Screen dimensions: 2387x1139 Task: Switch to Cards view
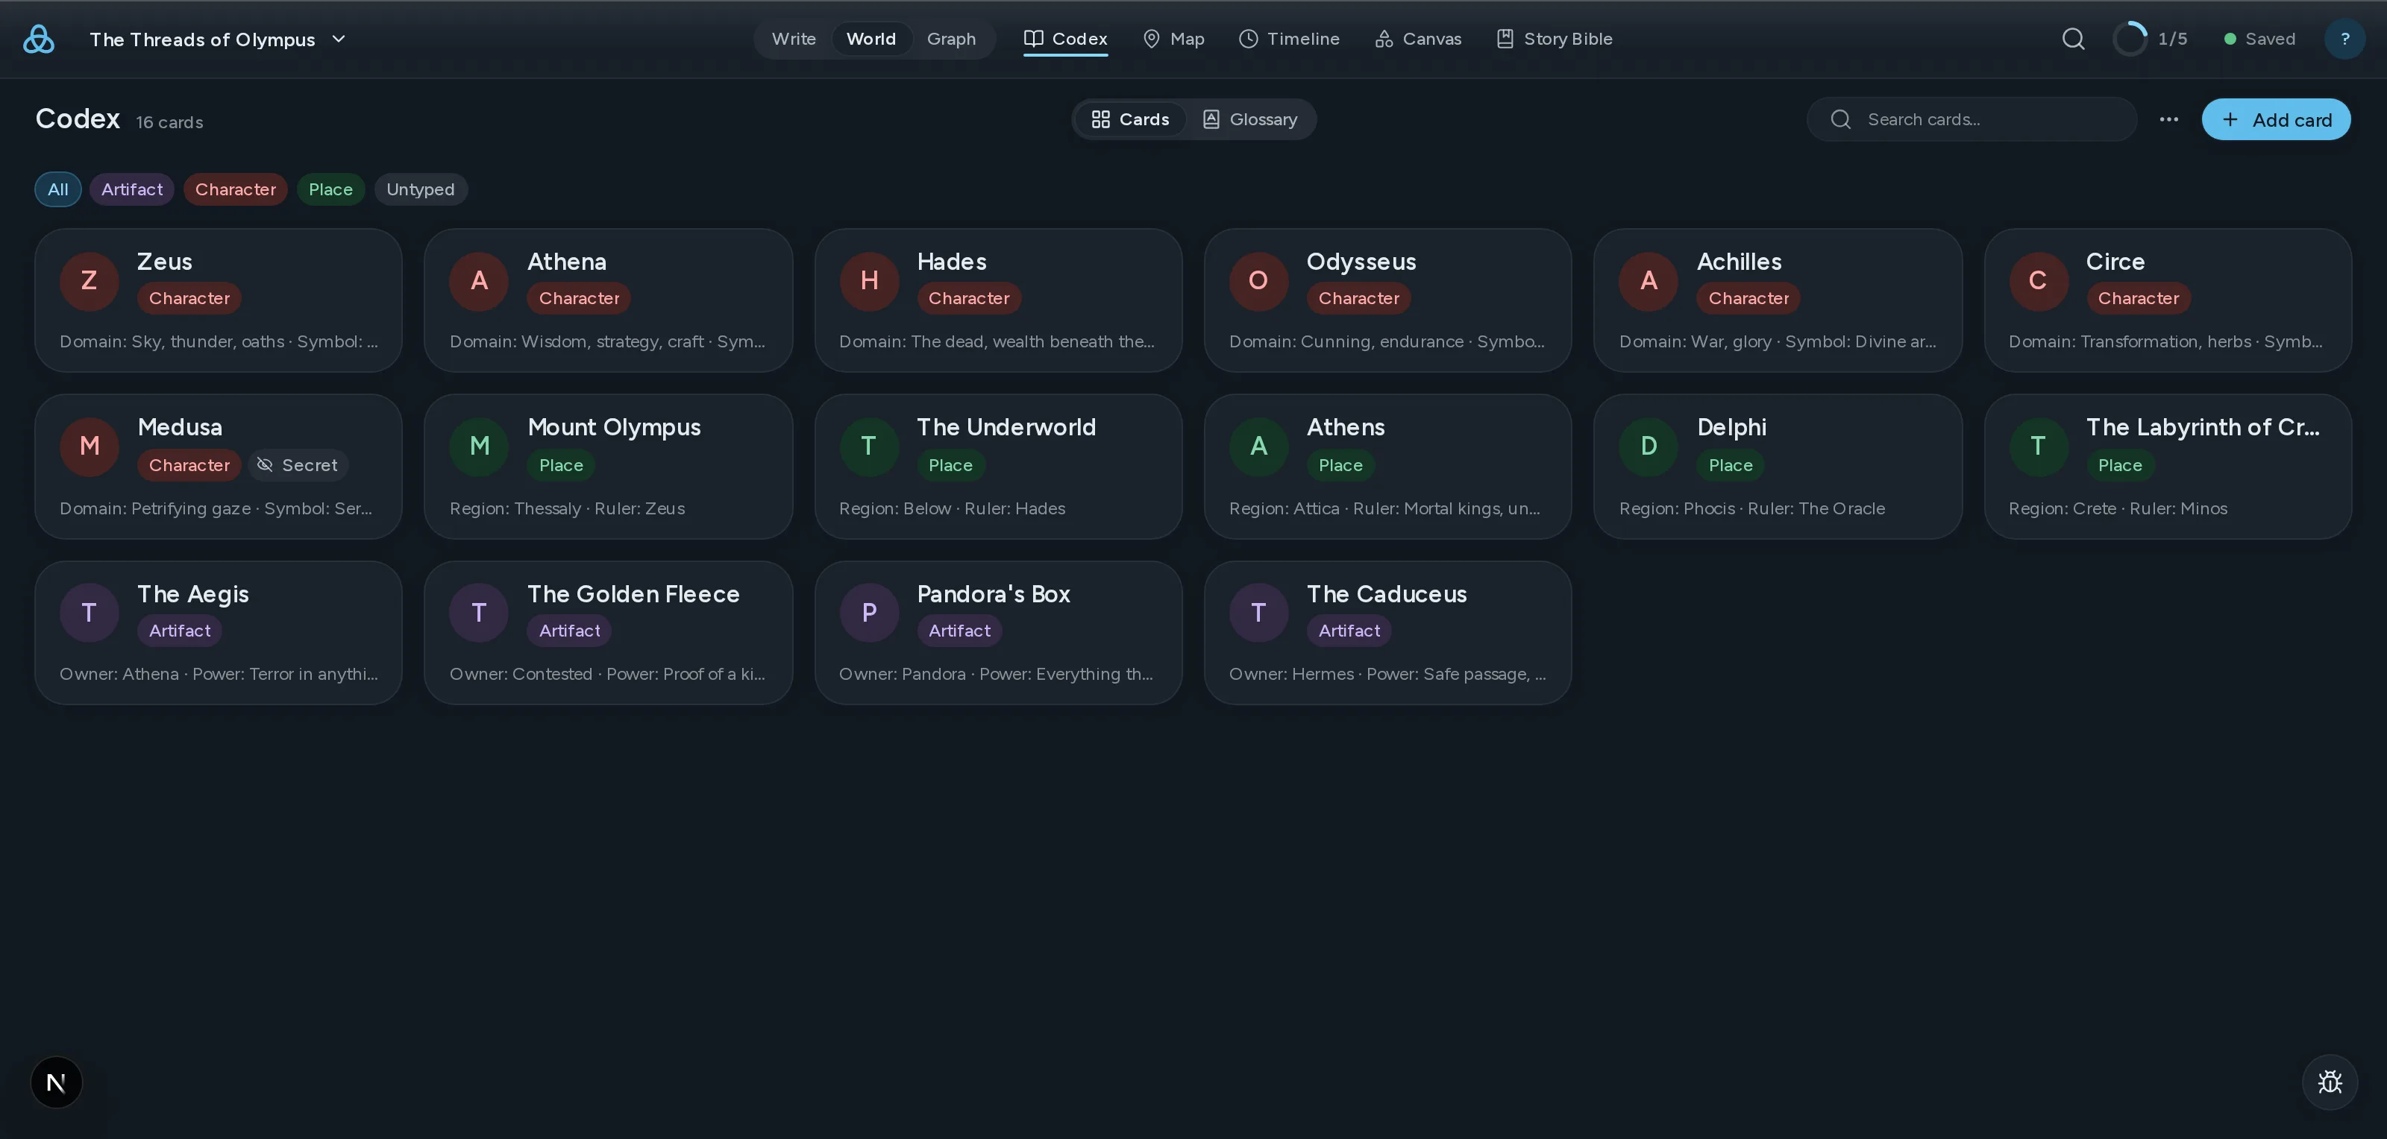click(x=1129, y=119)
